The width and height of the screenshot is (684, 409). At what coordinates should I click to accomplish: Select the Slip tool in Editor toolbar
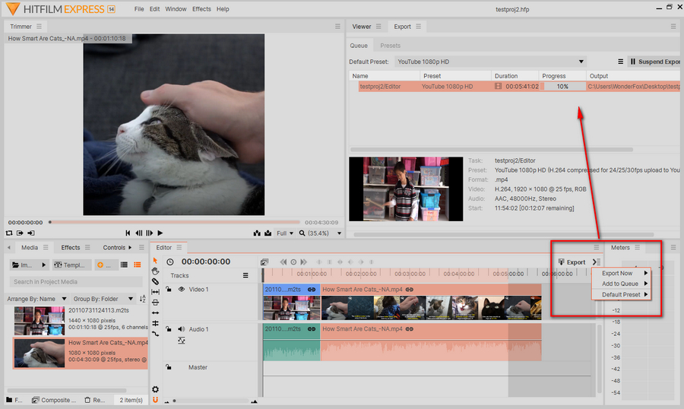tap(155, 292)
